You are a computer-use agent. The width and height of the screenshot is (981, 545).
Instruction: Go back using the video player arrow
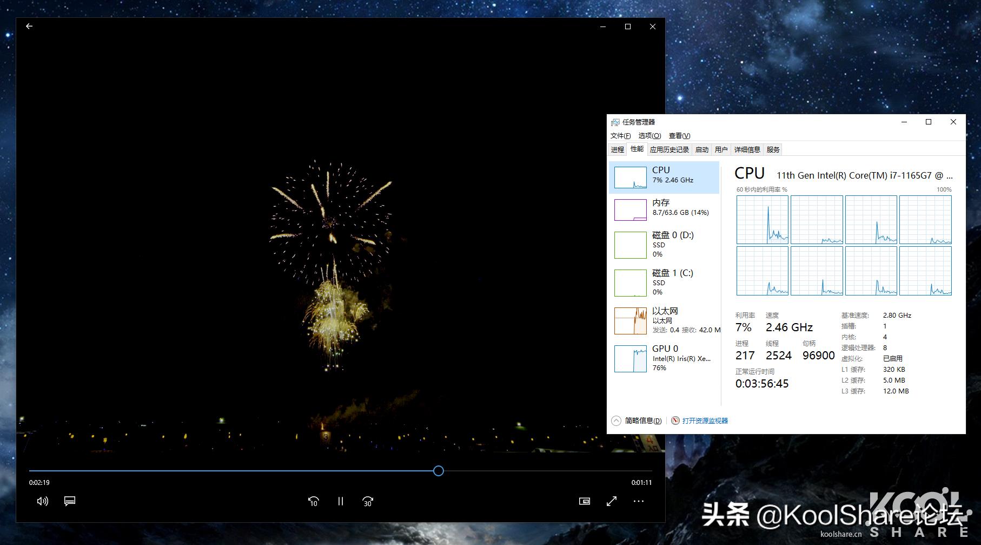(29, 26)
